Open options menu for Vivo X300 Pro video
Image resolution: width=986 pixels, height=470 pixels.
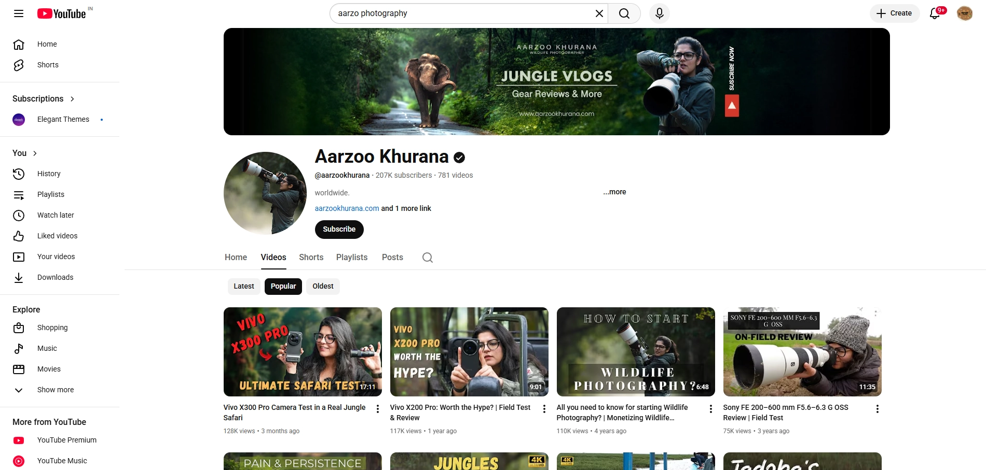(x=378, y=409)
